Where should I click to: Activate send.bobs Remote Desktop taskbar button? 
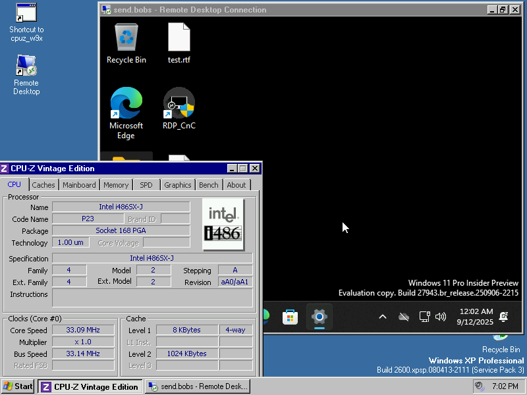198,387
